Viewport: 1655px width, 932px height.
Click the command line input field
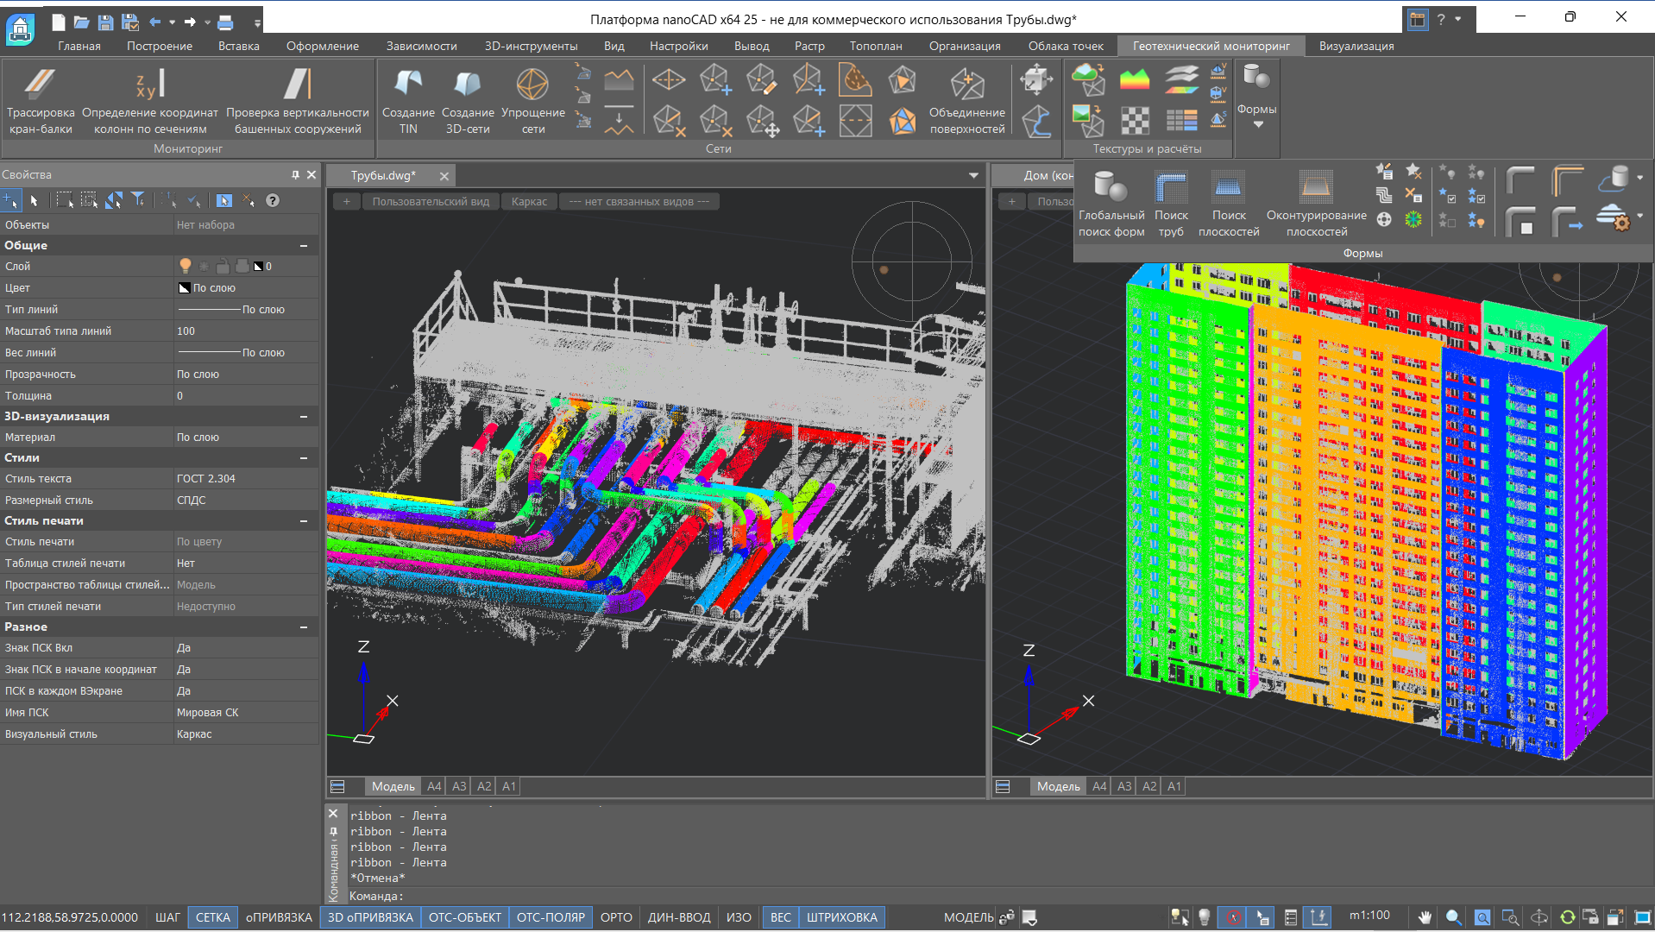point(604,896)
